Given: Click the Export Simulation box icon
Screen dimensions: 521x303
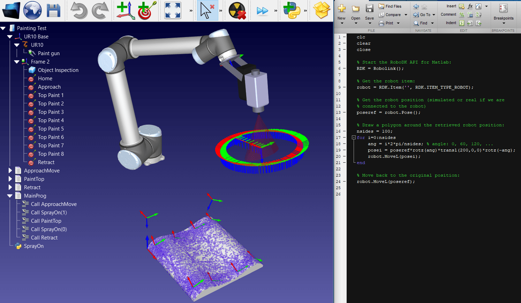Looking at the screenshot, I should point(320,10).
